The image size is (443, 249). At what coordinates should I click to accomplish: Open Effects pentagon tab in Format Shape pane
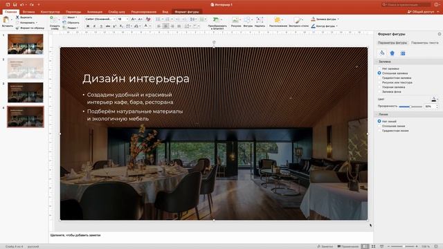pyautogui.click(x=392, y=53)
